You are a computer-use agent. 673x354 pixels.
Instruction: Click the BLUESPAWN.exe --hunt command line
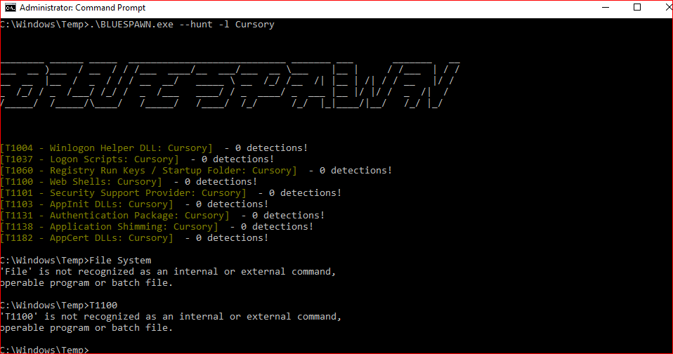pos(138,25)
